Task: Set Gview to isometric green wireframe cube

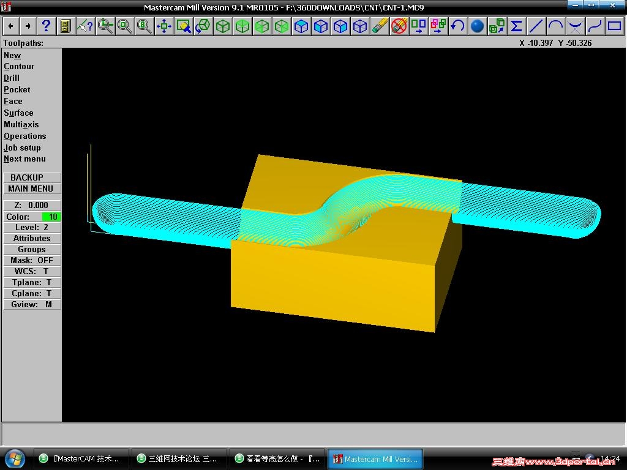Action: point(223,26)
